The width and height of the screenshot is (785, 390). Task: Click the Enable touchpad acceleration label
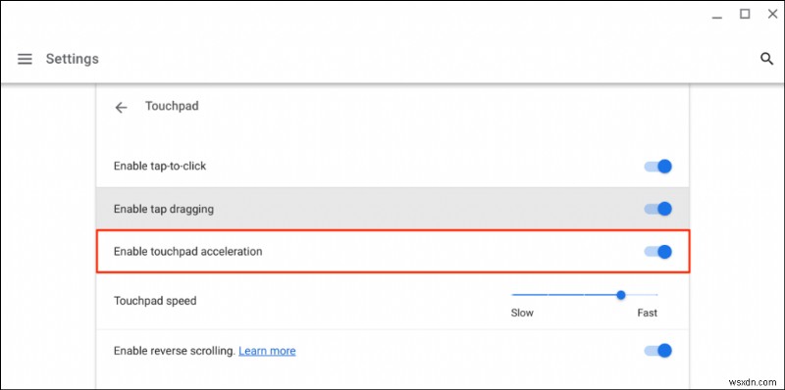pyautogui.click(x=187, y=252)
